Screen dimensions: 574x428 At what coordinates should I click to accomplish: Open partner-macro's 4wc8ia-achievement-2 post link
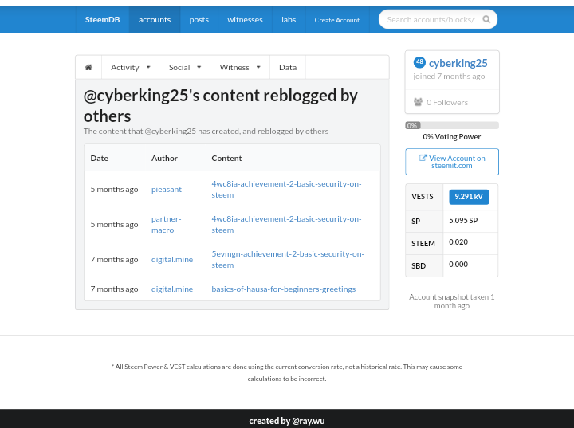tap(286, 225)
